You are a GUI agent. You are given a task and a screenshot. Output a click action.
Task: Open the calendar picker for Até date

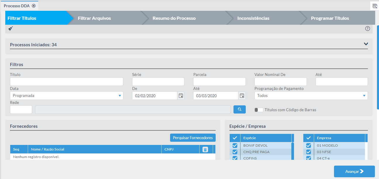pyautogui.click(x=242, y=95)
